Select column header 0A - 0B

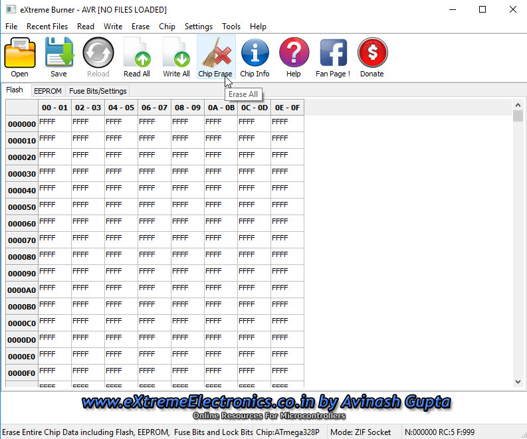point(221,108)
